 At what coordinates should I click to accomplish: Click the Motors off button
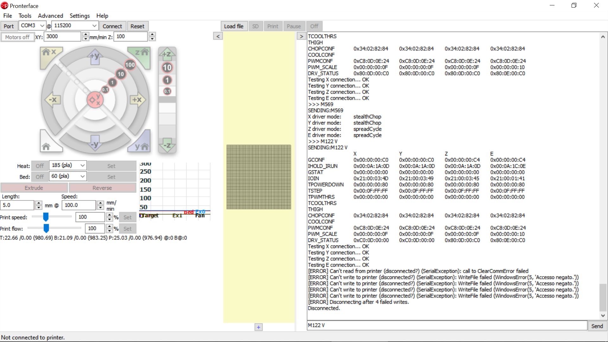(x=17, y=37)
